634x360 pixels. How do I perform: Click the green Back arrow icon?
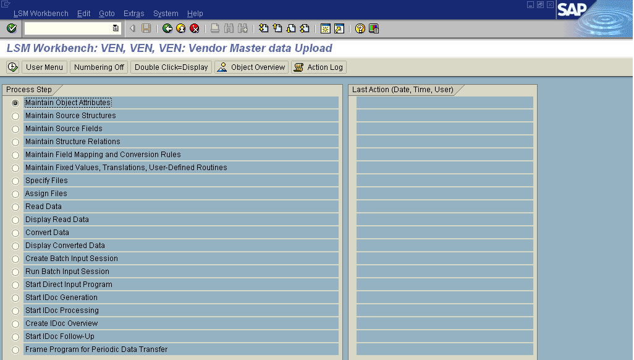pyautogui.click(x=167, y=28)
